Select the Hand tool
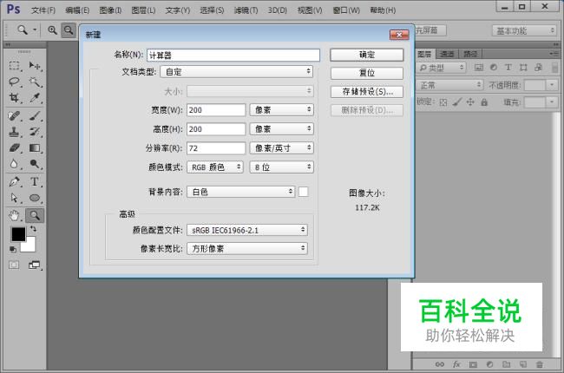Screen dimensions: 564x373 (15, 215)
